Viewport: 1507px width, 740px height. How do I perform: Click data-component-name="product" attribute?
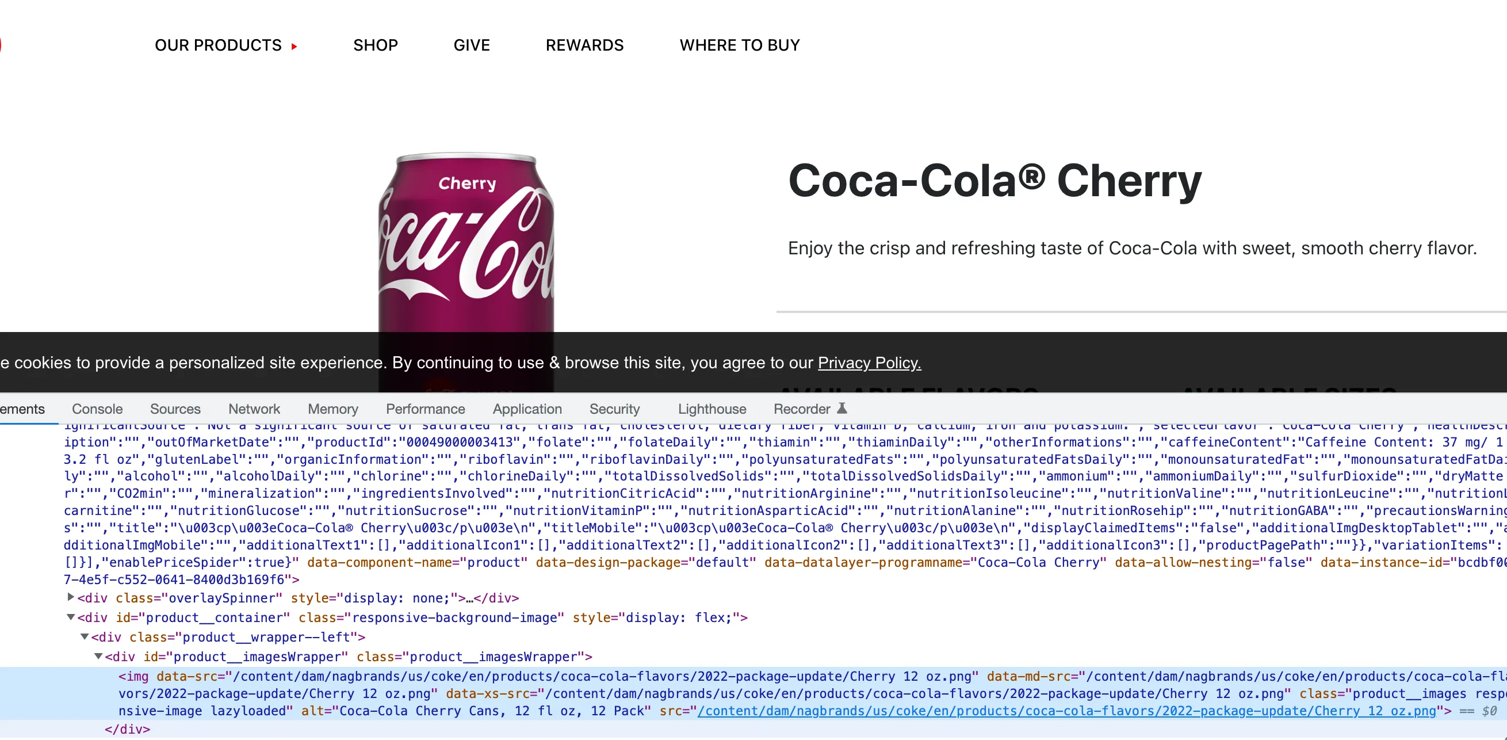(417, 562)
